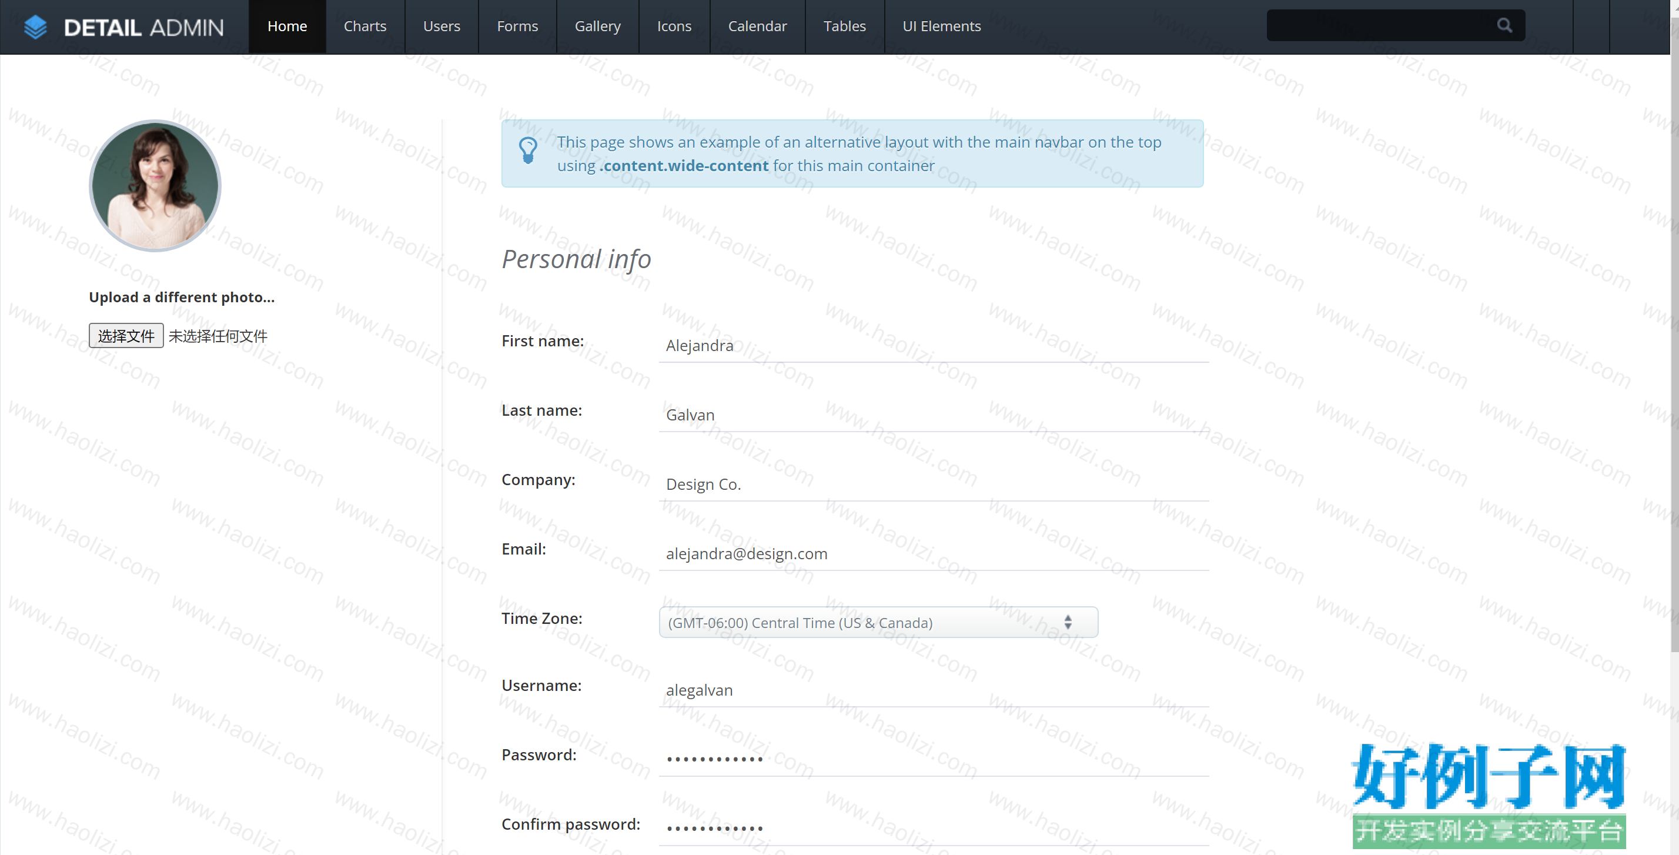Click the '.content.wide-content' bold text
The image size is (1679, 855).
tap(684, 166)
